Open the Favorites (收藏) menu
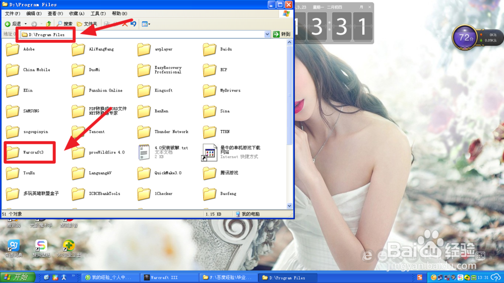The image size is (504, 283). [x=77, y=14]
